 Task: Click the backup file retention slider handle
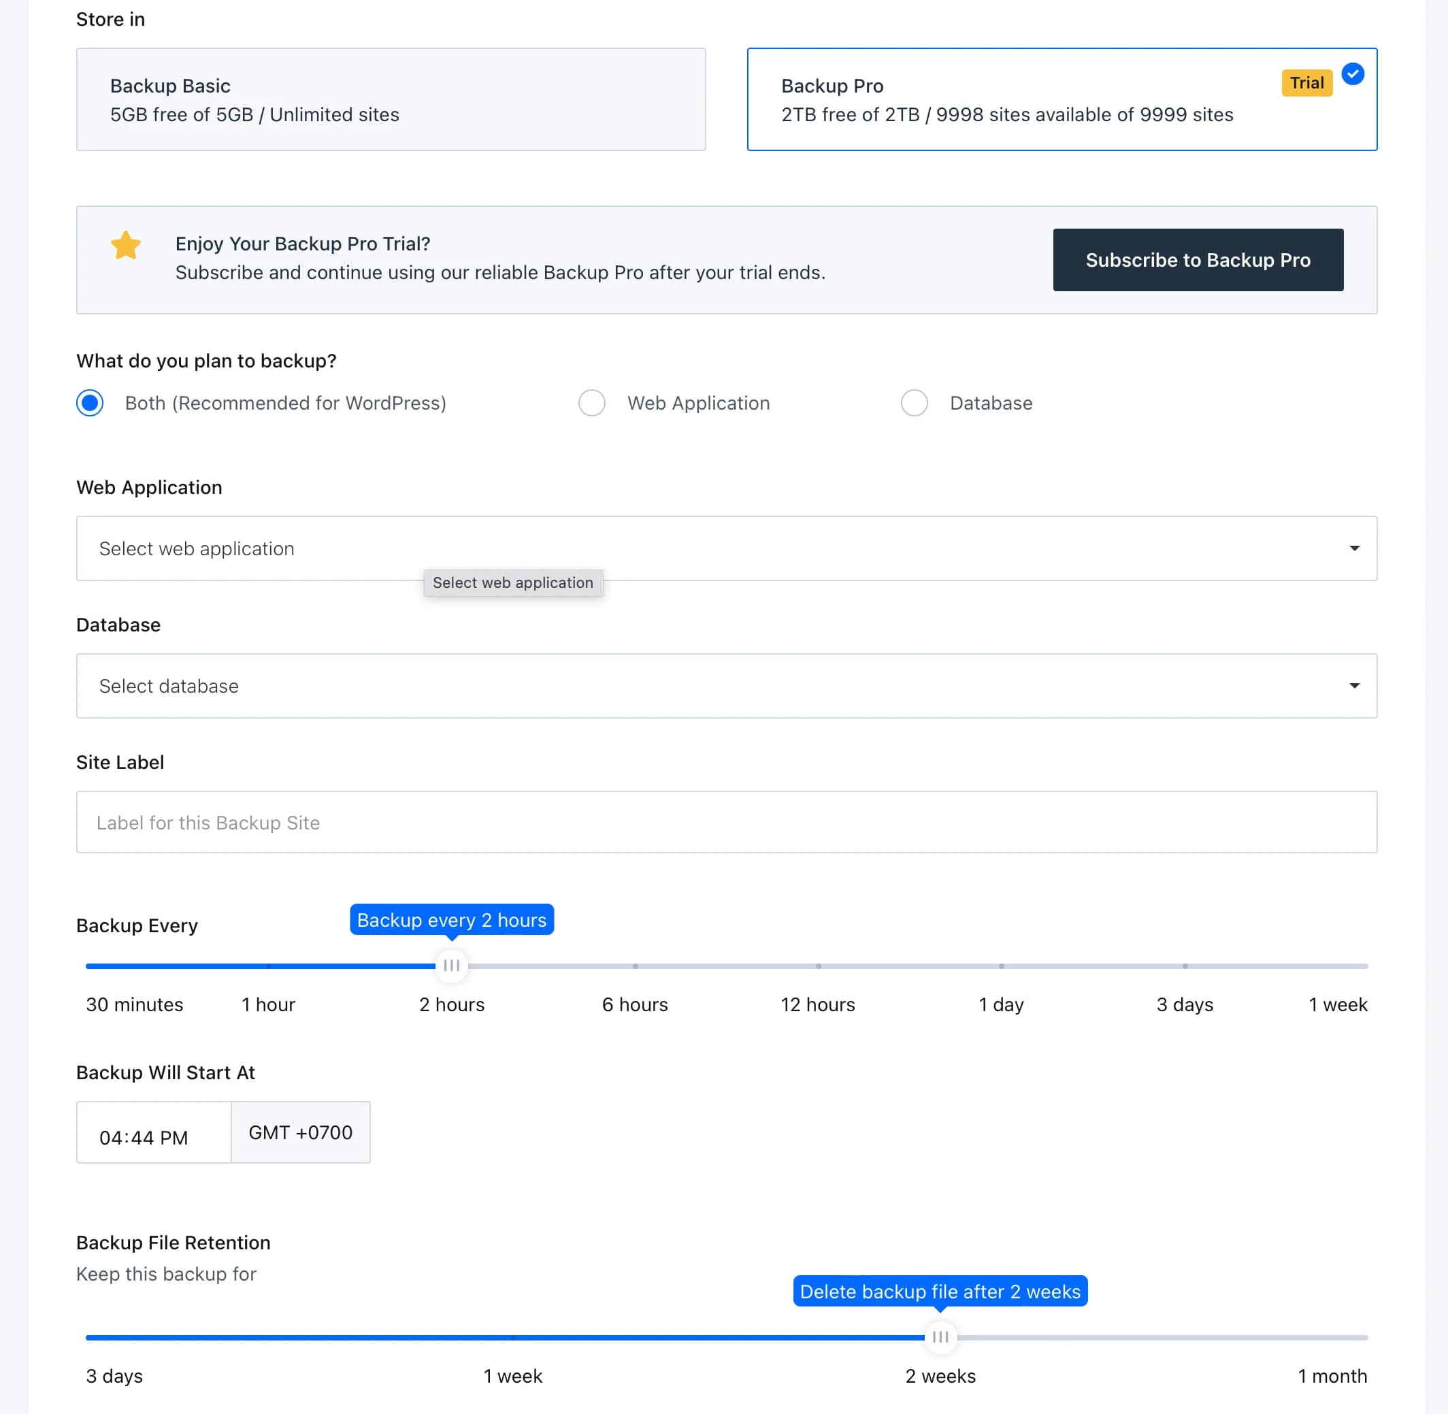[x=940, y=1336]
